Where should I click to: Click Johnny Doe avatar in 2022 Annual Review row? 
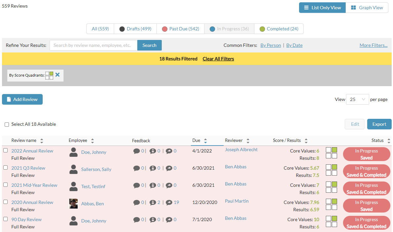pos(73,152)
